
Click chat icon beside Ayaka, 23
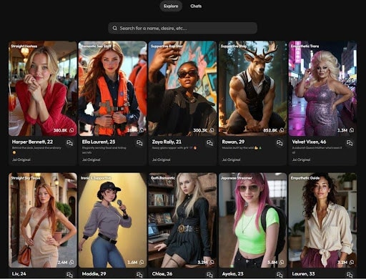tap(280, 275)
